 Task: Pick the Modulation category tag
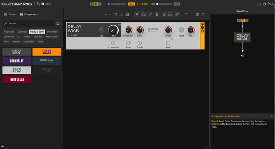51,37
